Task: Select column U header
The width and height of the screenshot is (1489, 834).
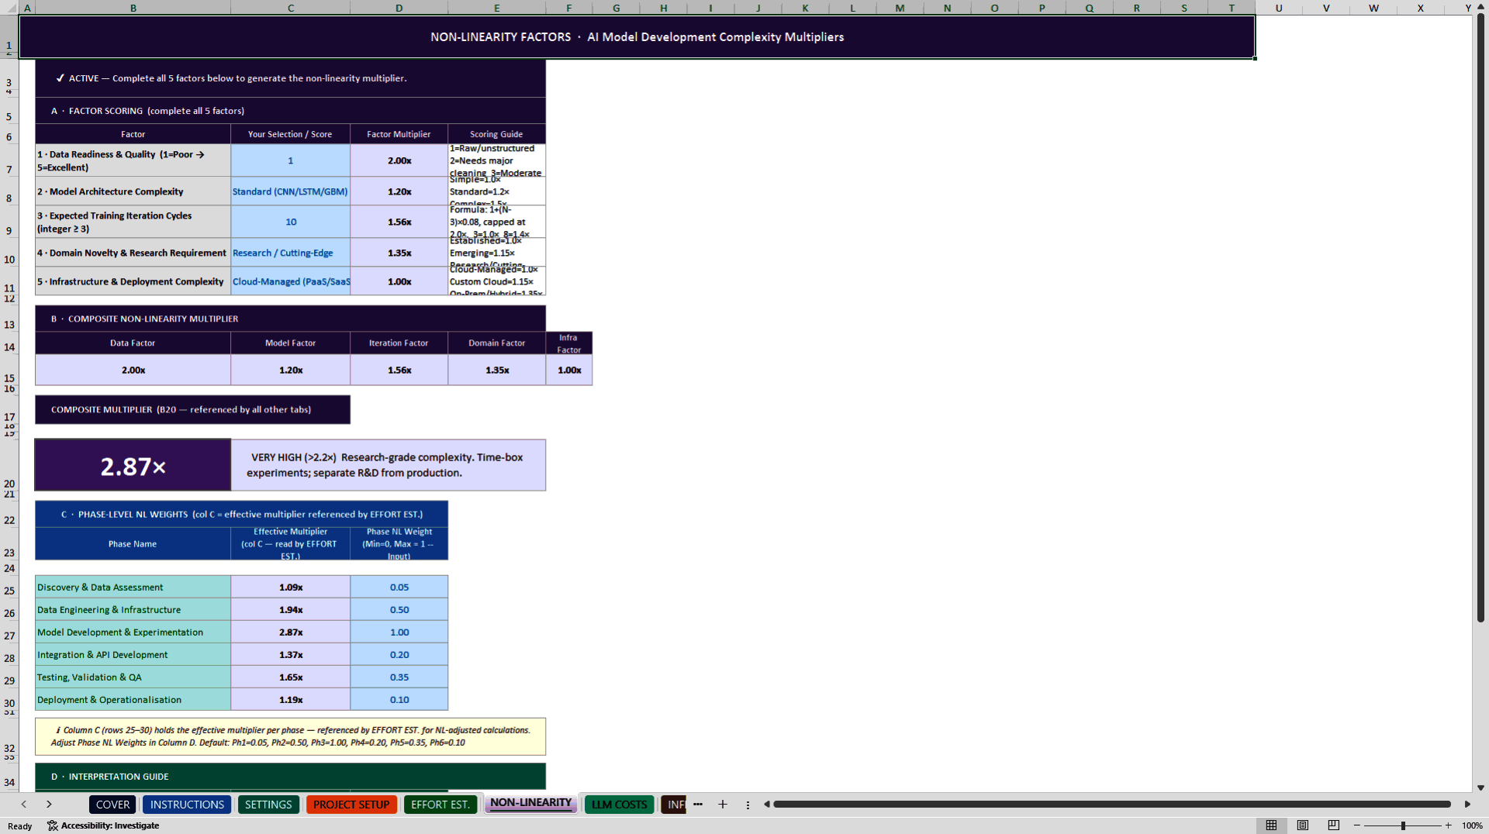Action: click(1278, 8)
